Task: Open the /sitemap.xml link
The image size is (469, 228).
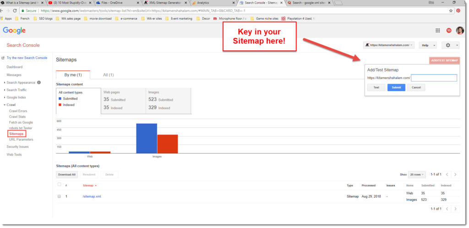Action: click(92, 196)
